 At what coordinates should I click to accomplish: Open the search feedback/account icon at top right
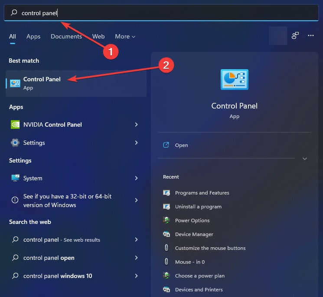[295, 35]
